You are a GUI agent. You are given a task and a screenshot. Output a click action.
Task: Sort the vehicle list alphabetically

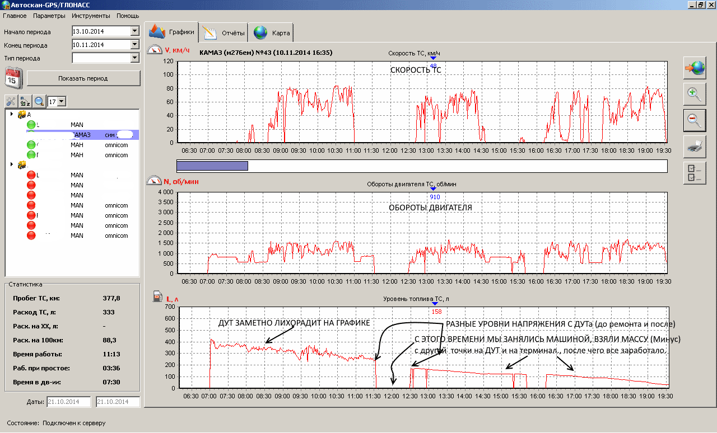coord(25,101)
